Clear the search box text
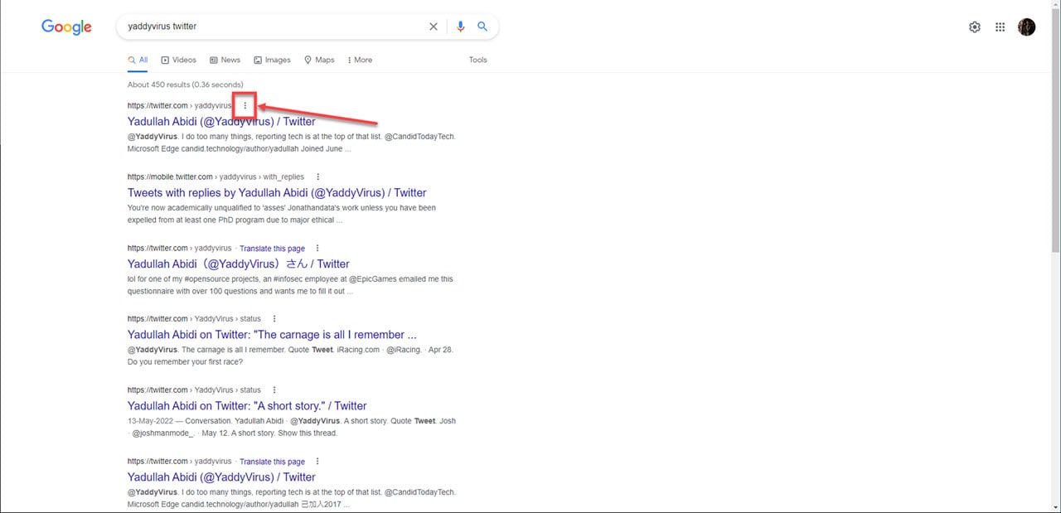Screen dimensions: 1061x513 point(433,27)
